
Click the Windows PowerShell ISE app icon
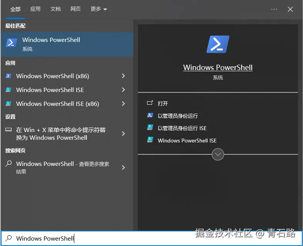pyautogui.click(x=8, y=90)
